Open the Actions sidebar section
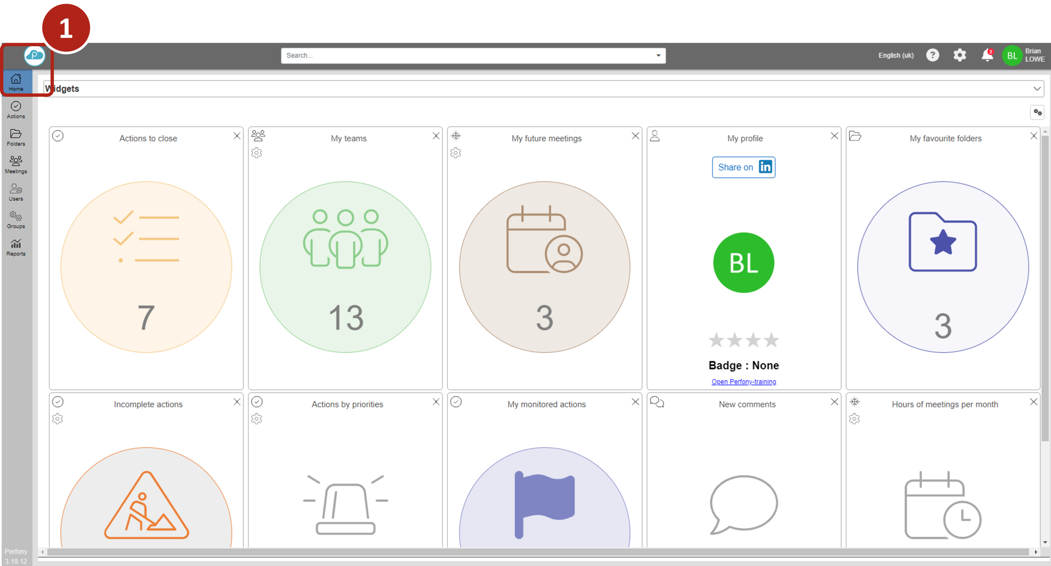This screenshot has width=1051, height=566. click(15, 110)
